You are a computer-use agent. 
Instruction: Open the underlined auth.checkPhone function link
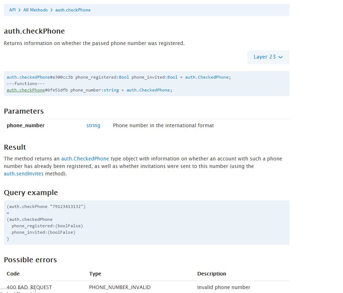pos(26,90)
